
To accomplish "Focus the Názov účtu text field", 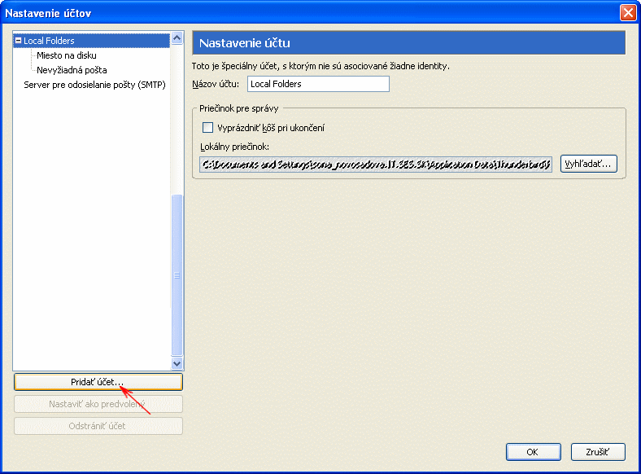I will tap(318, 84).
